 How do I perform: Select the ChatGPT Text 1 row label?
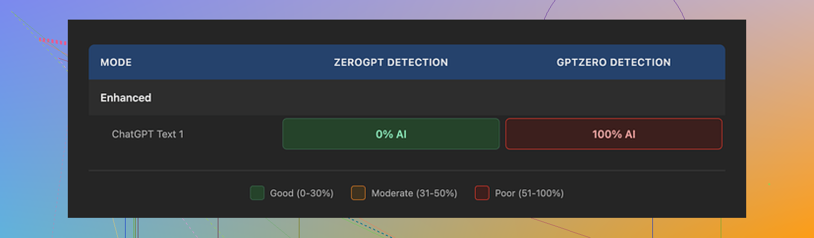pos(148,134)
